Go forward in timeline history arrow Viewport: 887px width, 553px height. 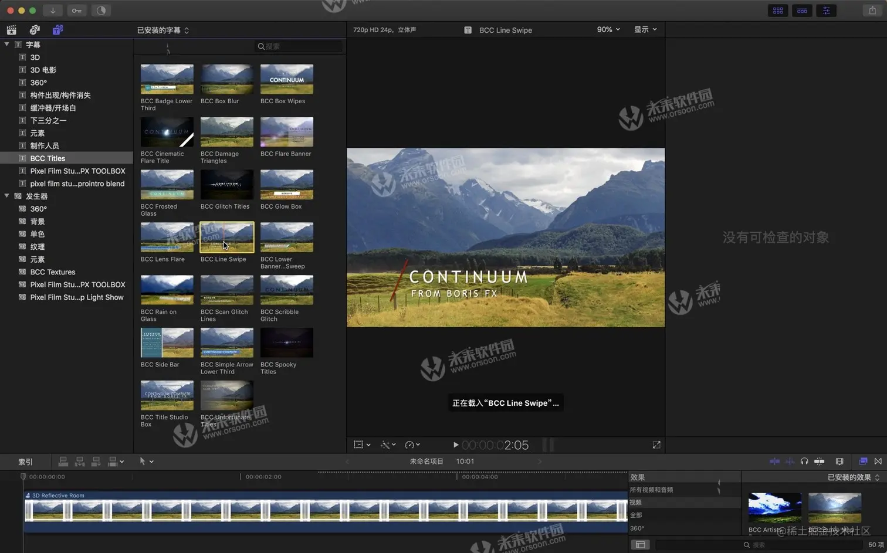point(540,462)
